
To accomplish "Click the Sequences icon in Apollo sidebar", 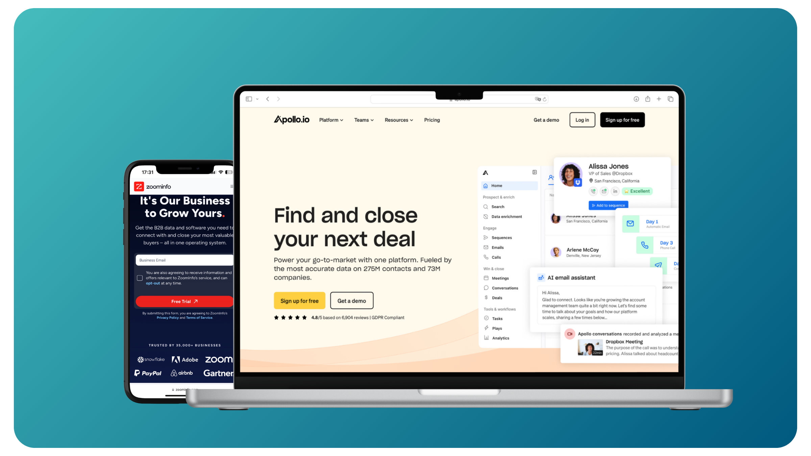I will click(x=486, y=237).
